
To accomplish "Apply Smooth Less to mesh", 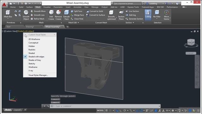I will pyautogui.click(x=38, y=15).
